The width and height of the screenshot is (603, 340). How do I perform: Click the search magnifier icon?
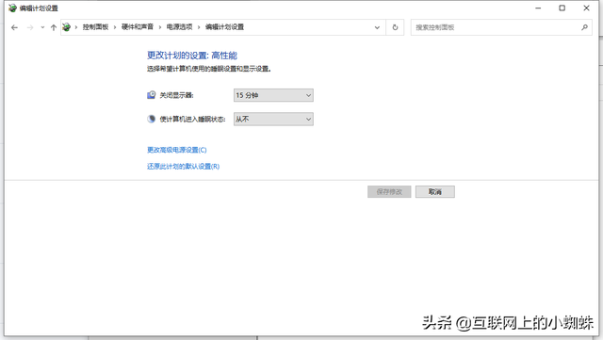pos(584,27)
